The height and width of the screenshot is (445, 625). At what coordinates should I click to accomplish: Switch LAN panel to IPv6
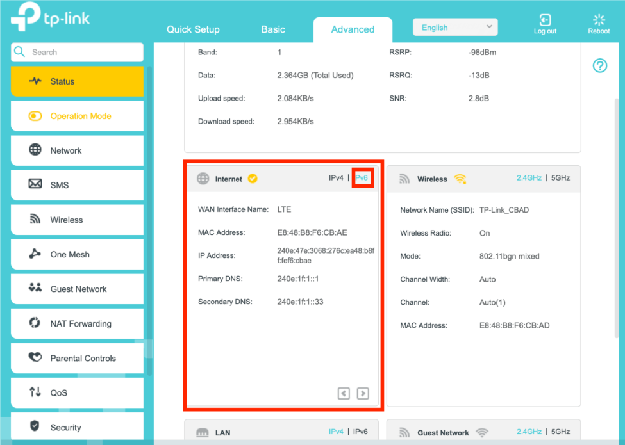point(360,432)
